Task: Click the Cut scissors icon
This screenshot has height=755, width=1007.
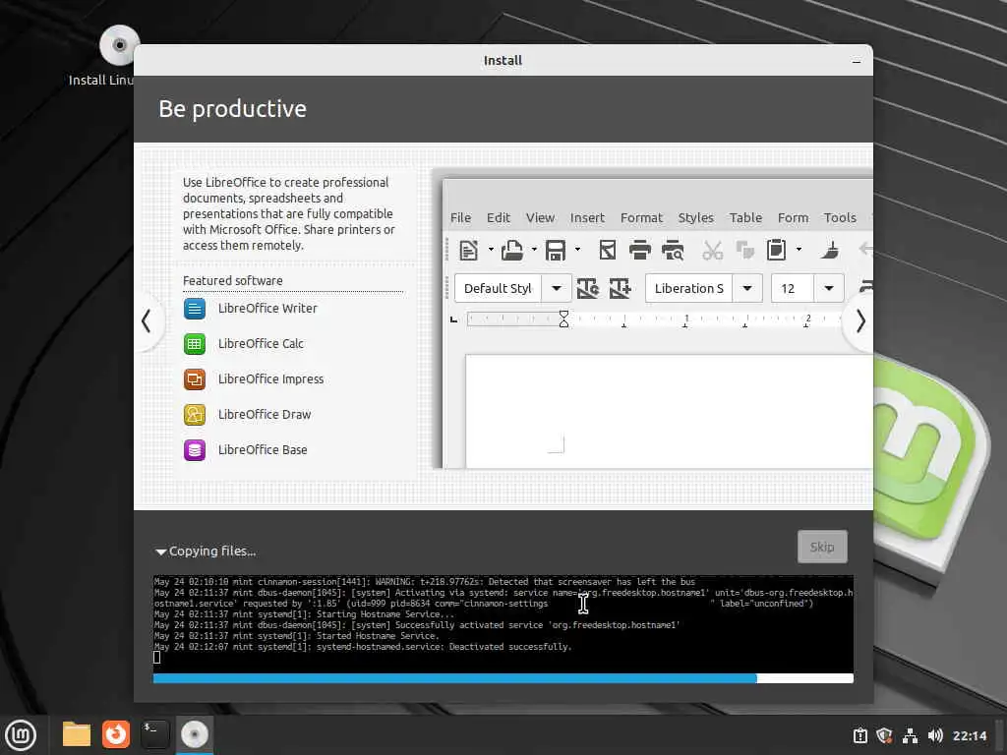Action: pos(712,250)
